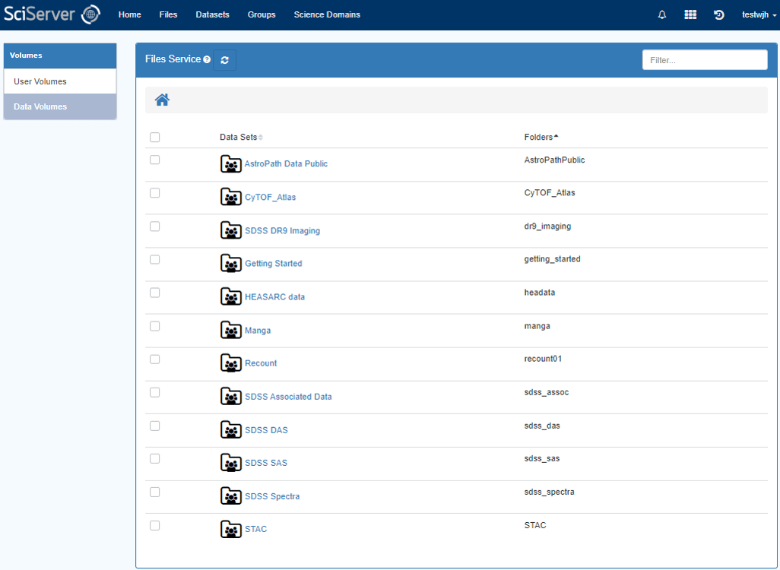Click the SciServer logo
Image resolution: width=780 pixels, height=570 pixels.
point(52,14)
